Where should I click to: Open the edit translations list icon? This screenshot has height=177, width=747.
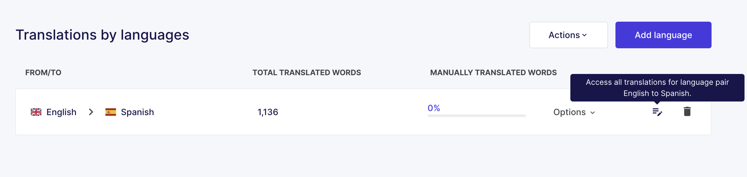tap(657, 112)
